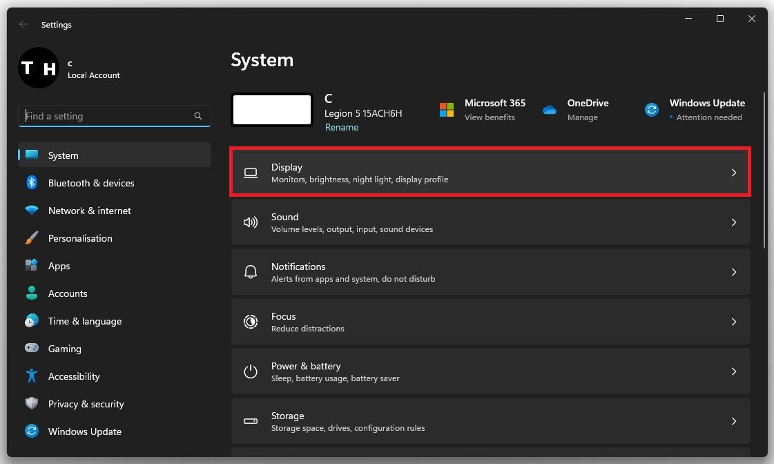The image size is (774, 464).
Task: Click the Gaming controller icon
Action: tap(31, 349)
